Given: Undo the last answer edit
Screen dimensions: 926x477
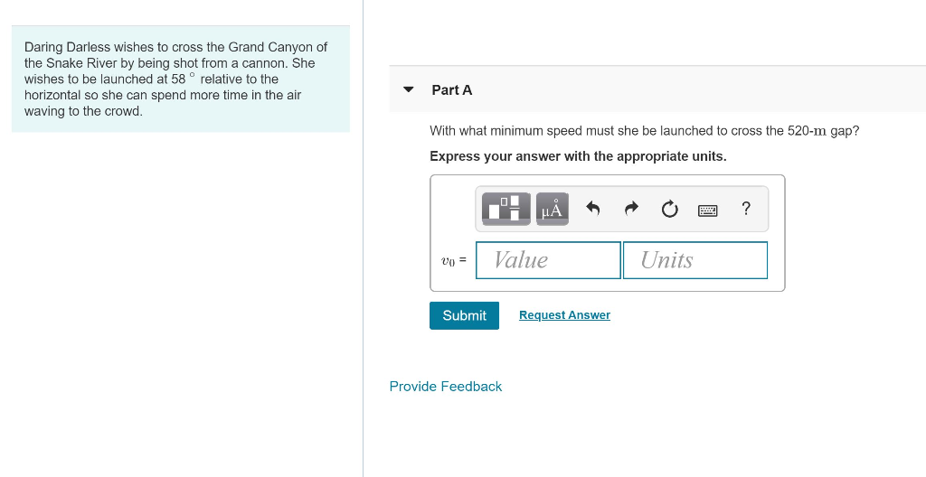Looking at the screenshot, I should [593, 209].
